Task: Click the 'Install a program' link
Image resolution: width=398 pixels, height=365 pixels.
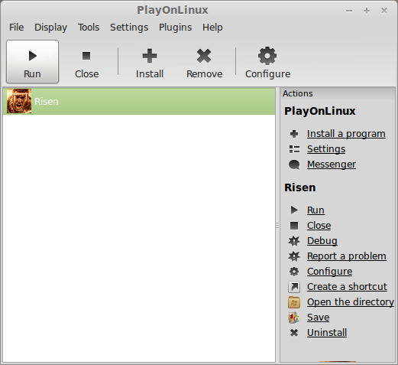Action: click(346, 134)
